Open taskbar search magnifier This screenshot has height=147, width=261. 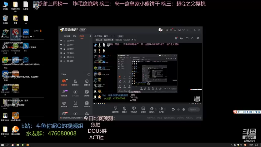pyautogui.click(x=7, y=145)
